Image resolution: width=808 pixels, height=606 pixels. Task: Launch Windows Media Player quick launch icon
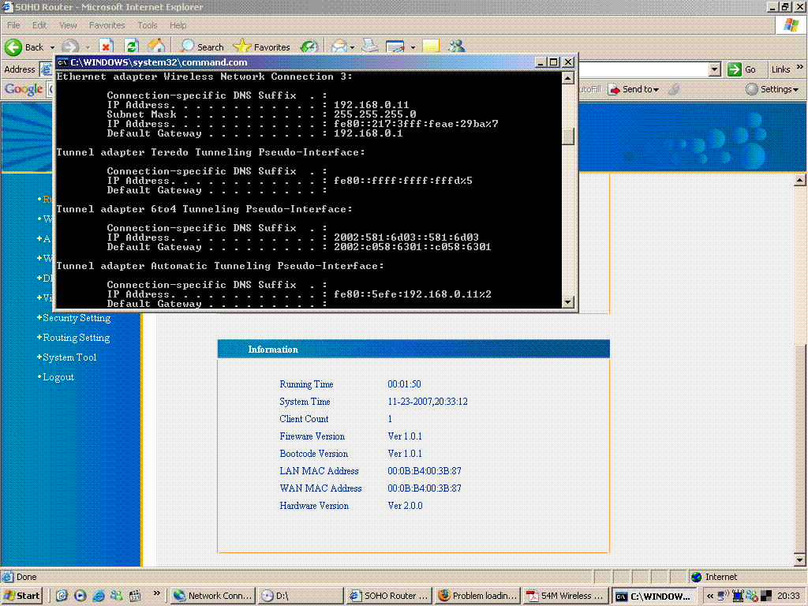pyautogui.click(x=80, y=596)
